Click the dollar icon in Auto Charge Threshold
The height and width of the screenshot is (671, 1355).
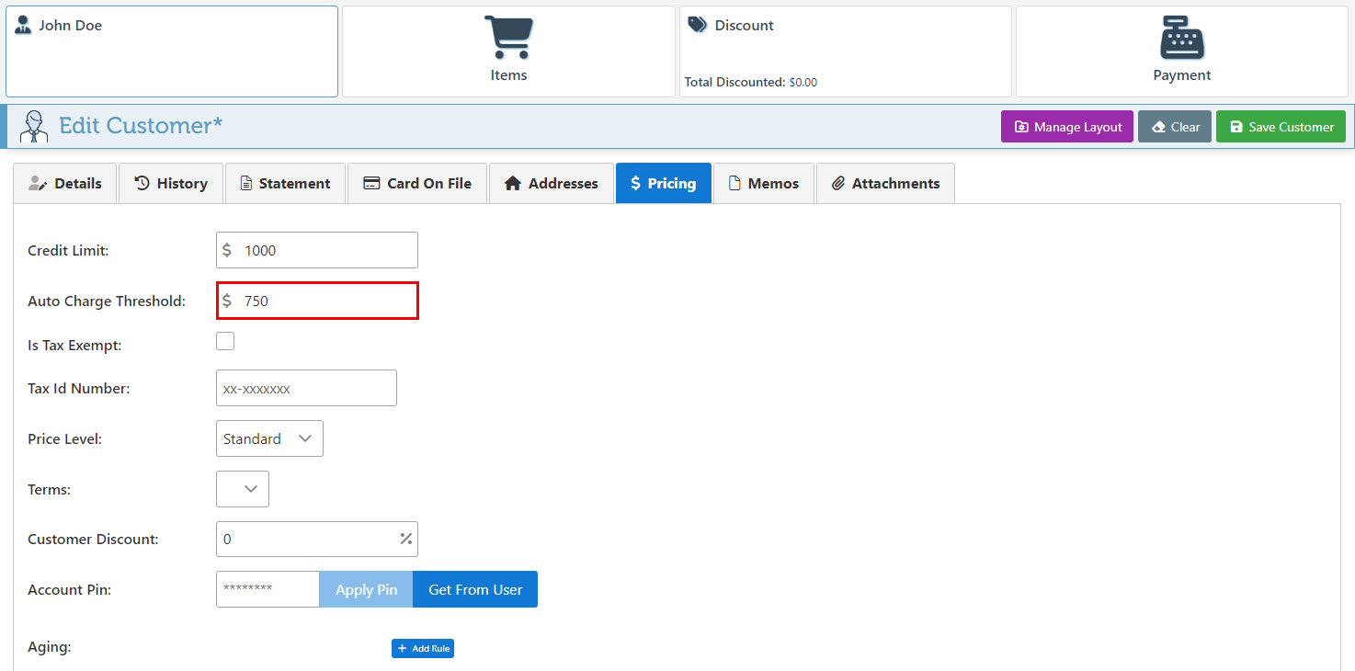point(227,301)
